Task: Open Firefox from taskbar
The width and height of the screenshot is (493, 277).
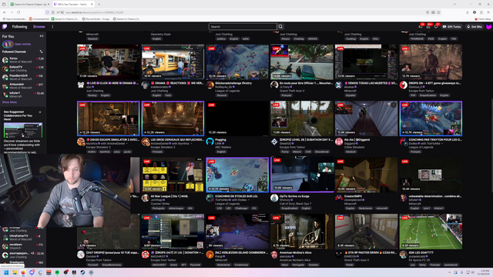Action: coord(23,272)
